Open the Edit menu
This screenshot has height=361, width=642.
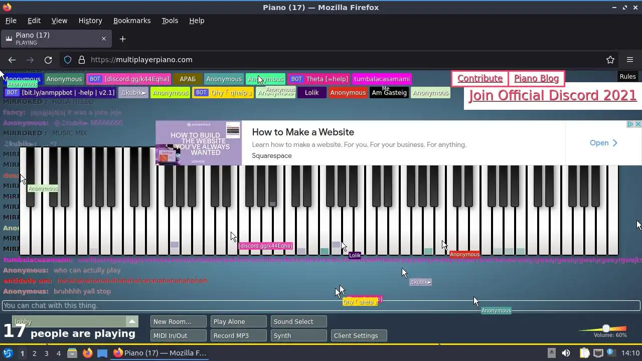click(x=34, y=21)
